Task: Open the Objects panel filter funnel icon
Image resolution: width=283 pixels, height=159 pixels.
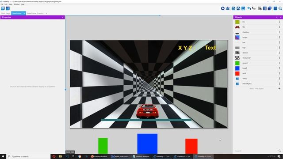Action: [277, 17]
